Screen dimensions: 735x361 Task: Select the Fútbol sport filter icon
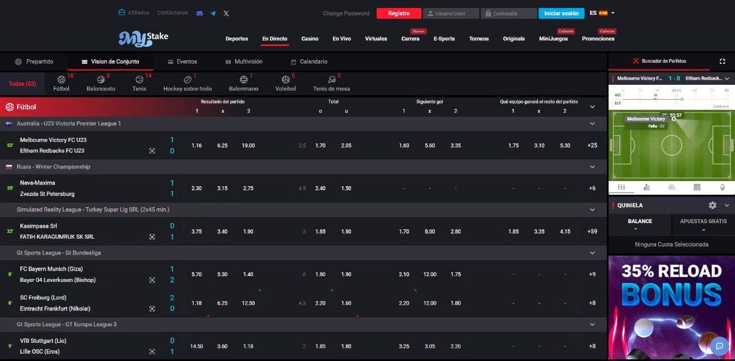(x=61, y=80)
